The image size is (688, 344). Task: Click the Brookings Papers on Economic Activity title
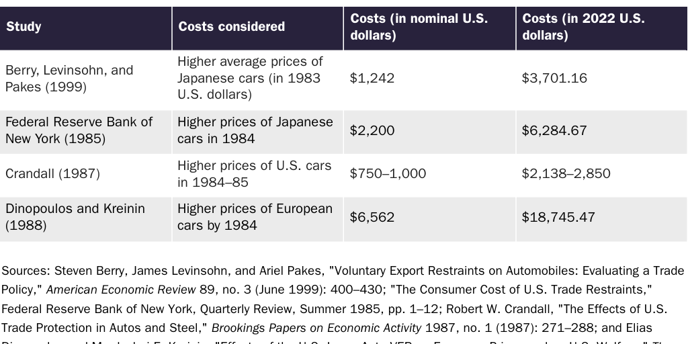[x=316, y=329]
